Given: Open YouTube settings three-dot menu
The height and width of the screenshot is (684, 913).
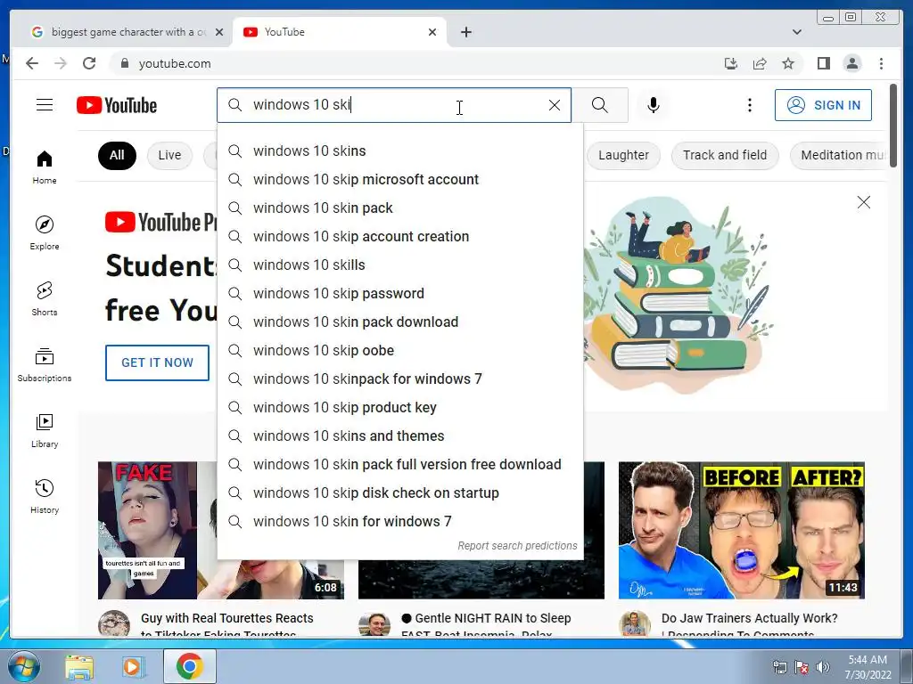Looking at the screenshot, I should [749, 105].
